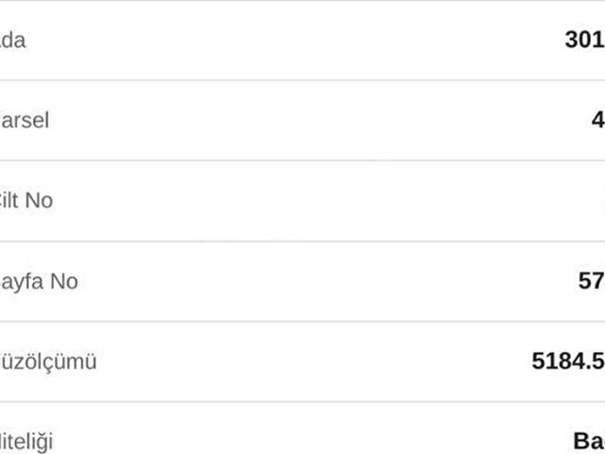This screenshot has height=454, width=605.
Task: Select the Ada value 301
Action: [585, 41]
